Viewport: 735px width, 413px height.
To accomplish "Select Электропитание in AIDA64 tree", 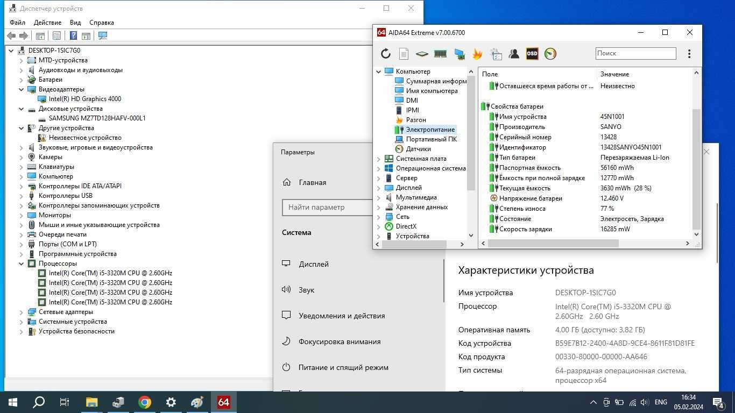I will click(x=430, y=130).
